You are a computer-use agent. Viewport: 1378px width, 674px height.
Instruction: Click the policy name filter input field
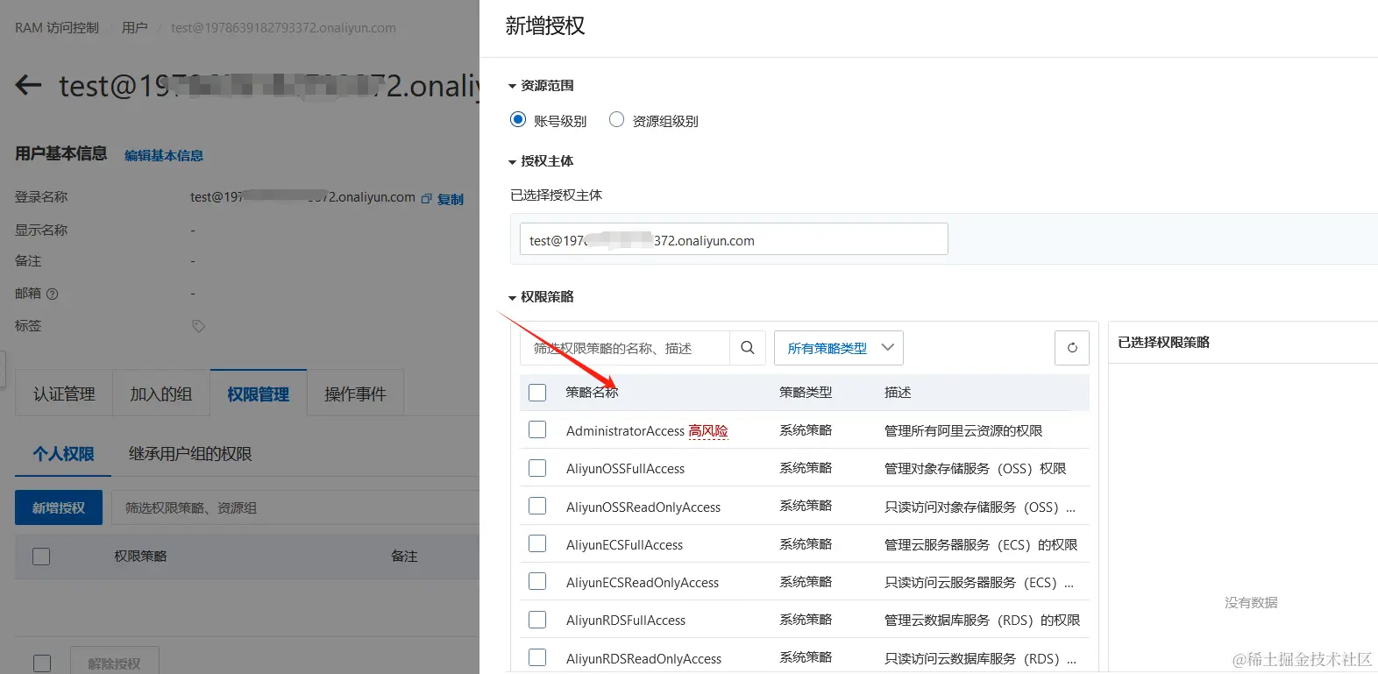point(625,348)
